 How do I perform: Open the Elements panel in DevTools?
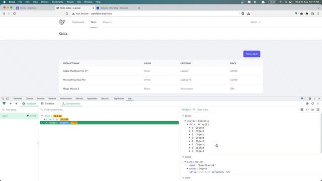[x=18, y=99]
